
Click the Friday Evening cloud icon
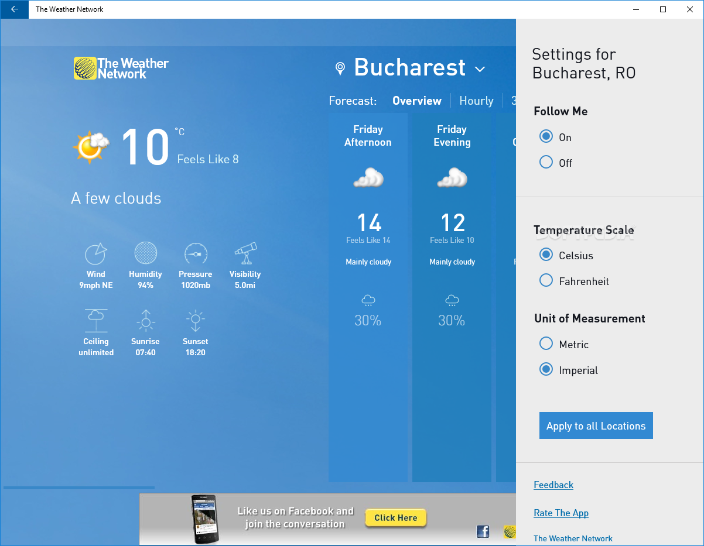[452, 177]
